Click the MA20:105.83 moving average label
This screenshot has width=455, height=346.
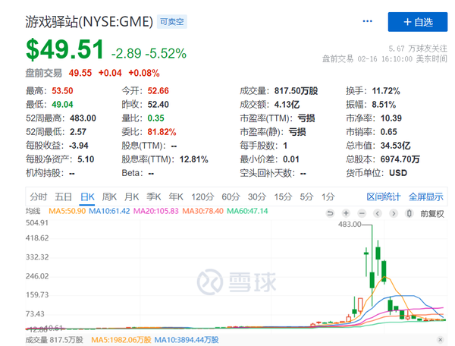tap(155, 211)
